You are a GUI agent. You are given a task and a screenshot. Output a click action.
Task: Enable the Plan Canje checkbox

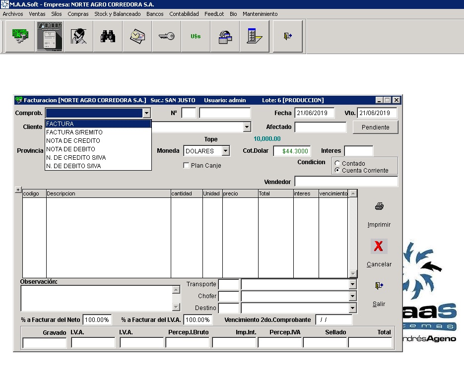(187, 166)
